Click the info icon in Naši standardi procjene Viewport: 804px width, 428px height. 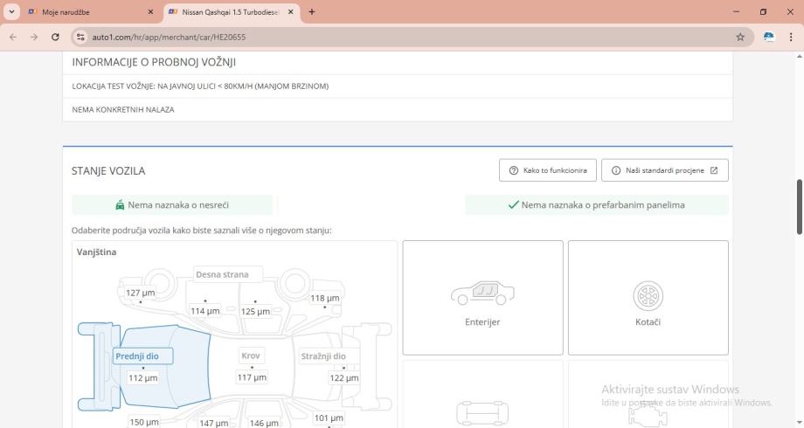point(616,170)
